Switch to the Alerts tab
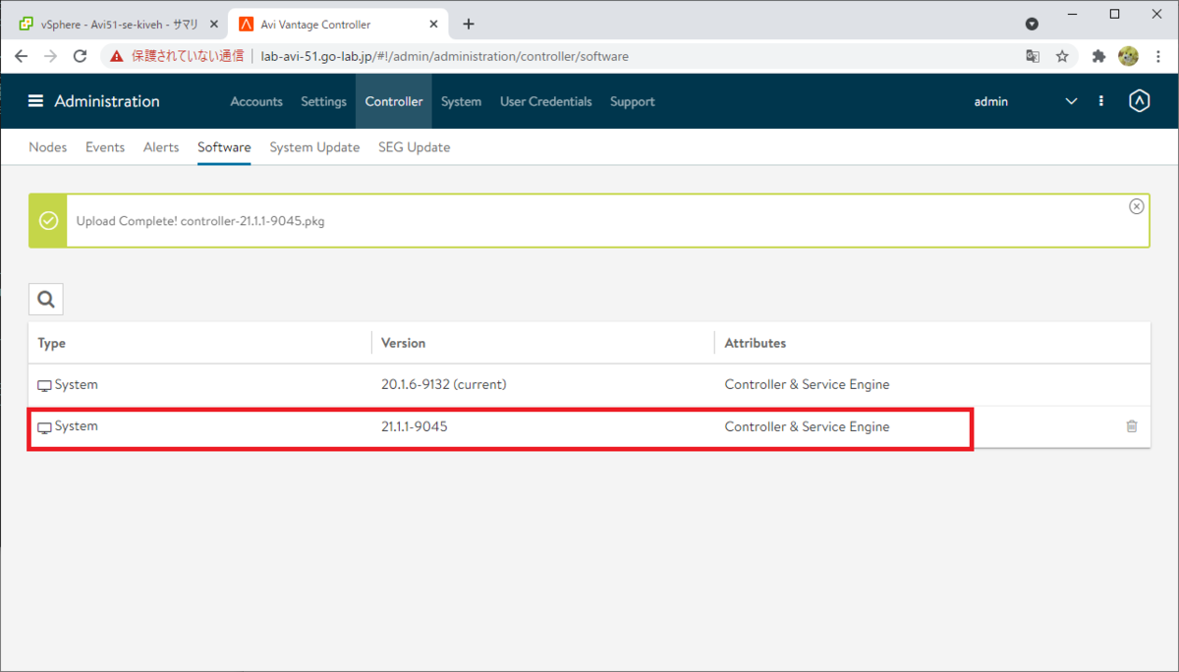 [x=161, y=147]
